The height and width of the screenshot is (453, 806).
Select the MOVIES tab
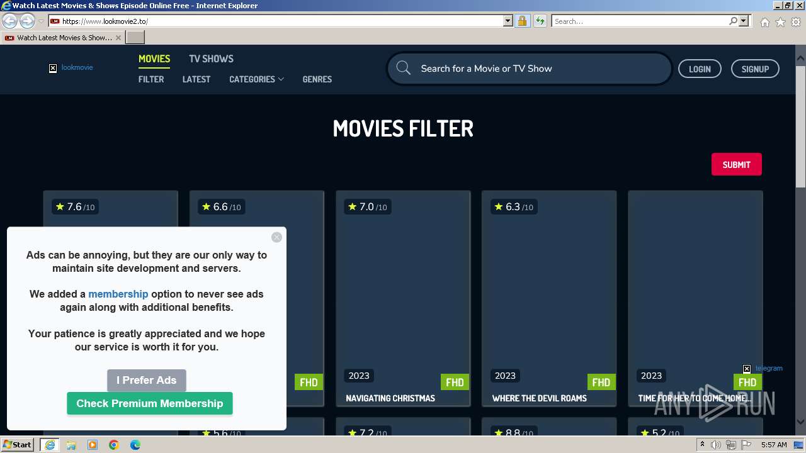coord(154,59)
